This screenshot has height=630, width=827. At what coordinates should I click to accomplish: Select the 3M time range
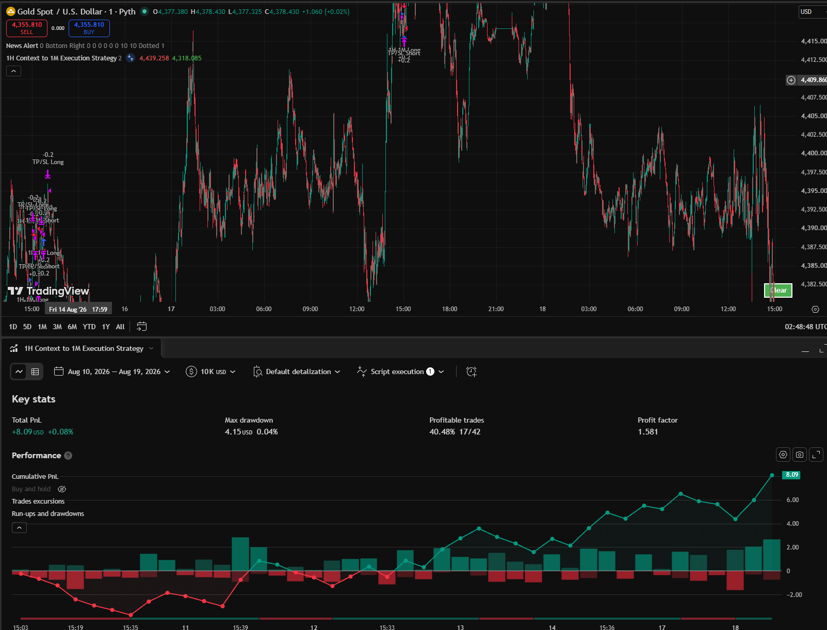pos(57,327)
